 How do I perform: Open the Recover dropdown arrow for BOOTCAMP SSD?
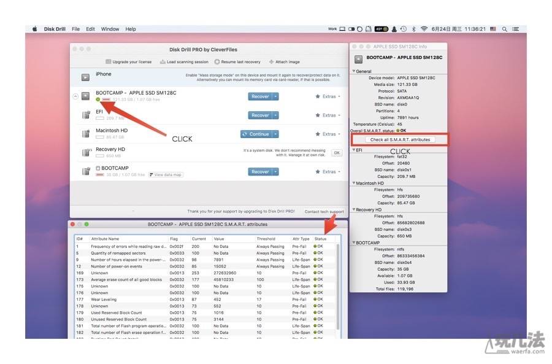(275, 96)
